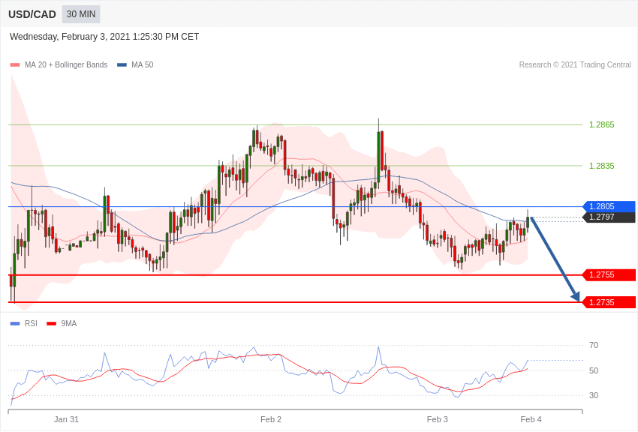The height and width of the screenshot is (432, 638).
Task: Click the 9MA legend label
Action: click(x=69, y=323)
